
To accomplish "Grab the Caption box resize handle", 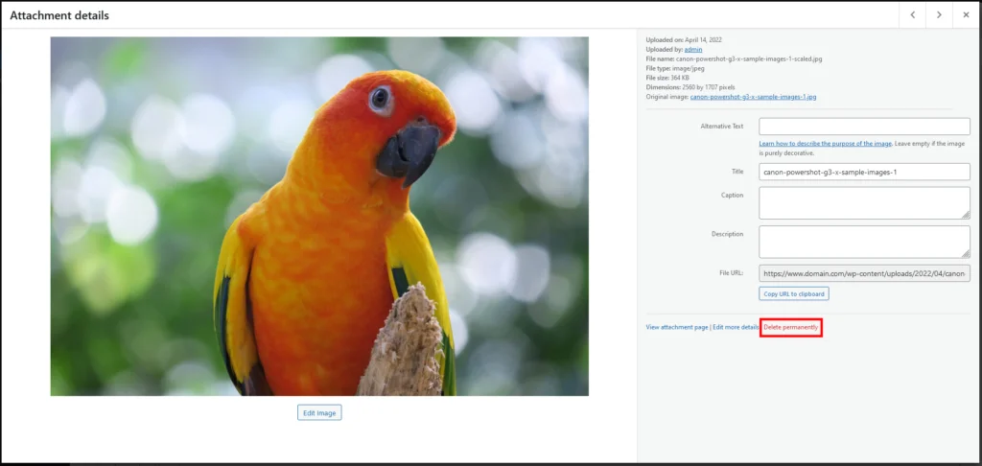I will pos(966,215).
